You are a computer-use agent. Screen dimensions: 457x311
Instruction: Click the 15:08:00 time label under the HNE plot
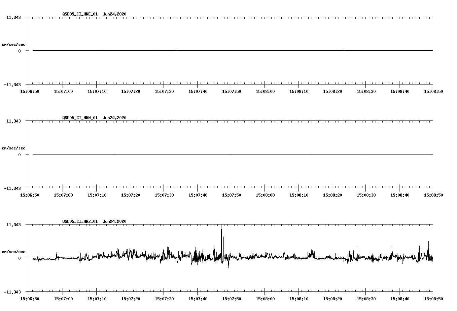tap(265, 91)
